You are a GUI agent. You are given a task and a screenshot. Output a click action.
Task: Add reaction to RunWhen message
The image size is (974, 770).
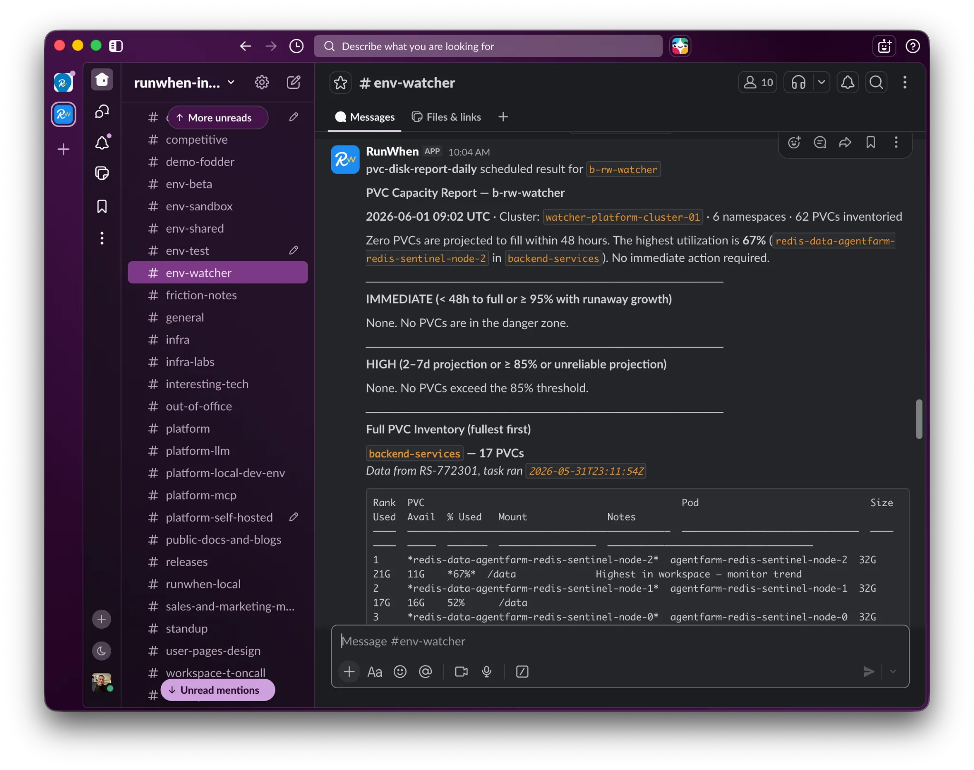pyautogui.click(x=794, y=142)
